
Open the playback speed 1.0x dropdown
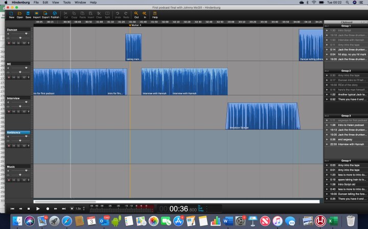[78, 209]
